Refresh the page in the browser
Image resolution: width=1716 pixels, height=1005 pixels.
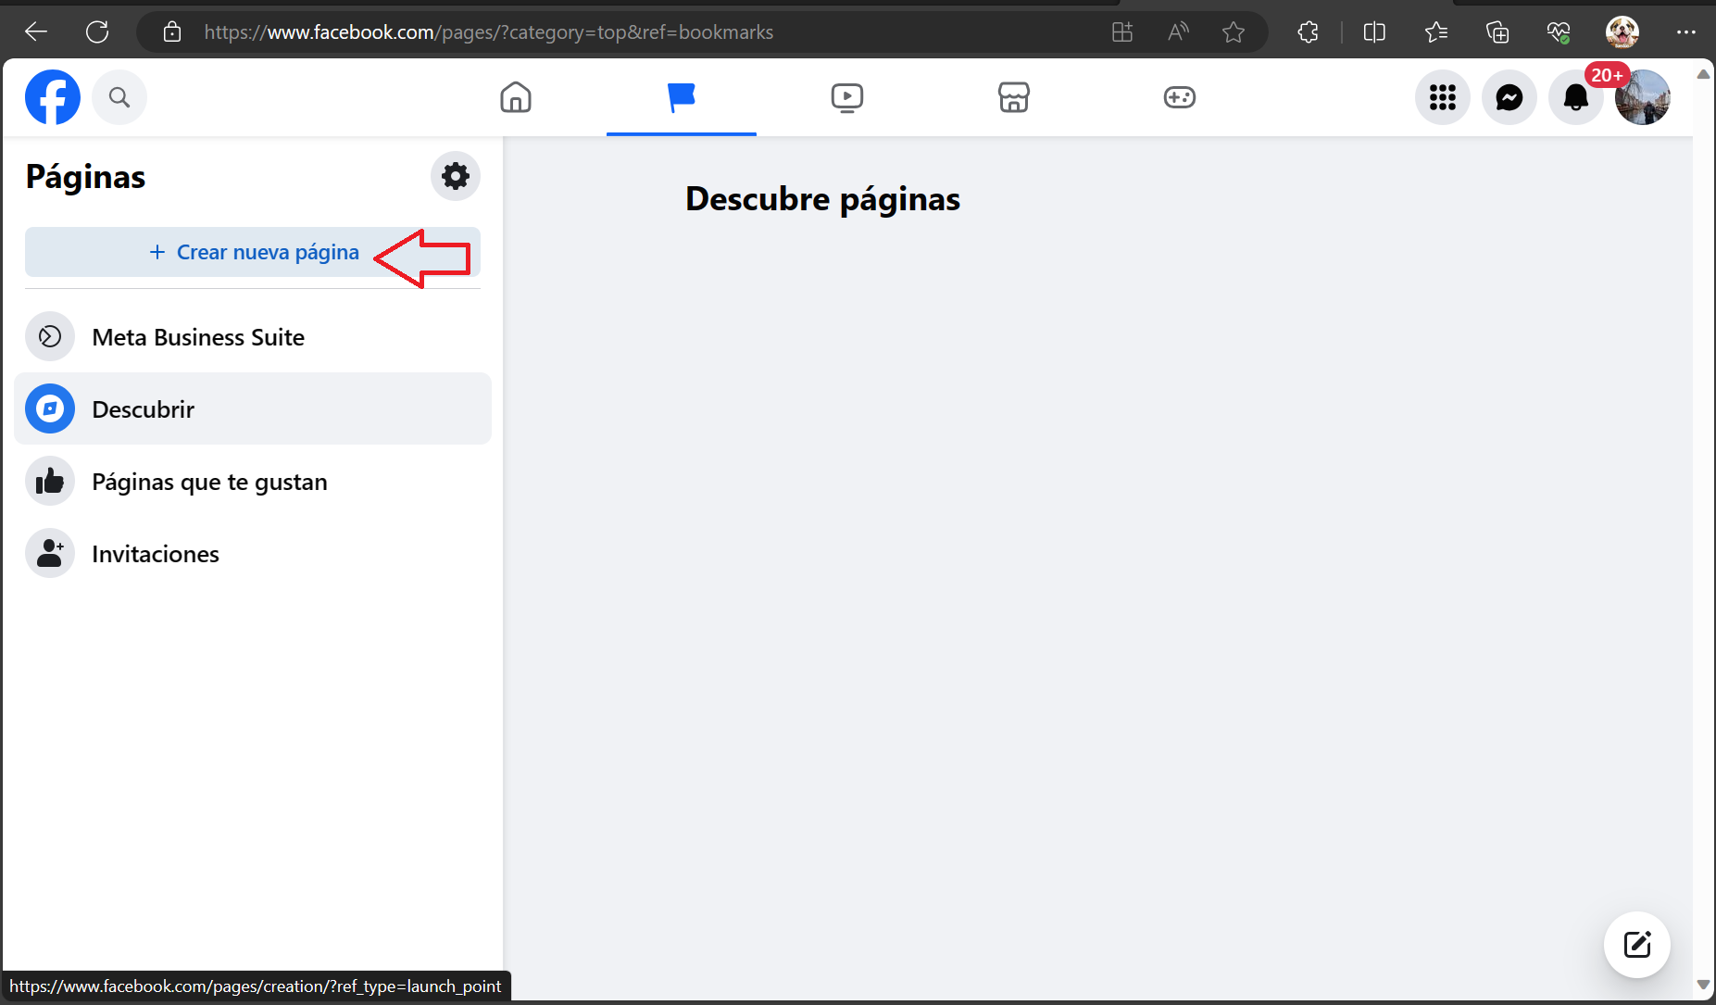click(97, 32)
